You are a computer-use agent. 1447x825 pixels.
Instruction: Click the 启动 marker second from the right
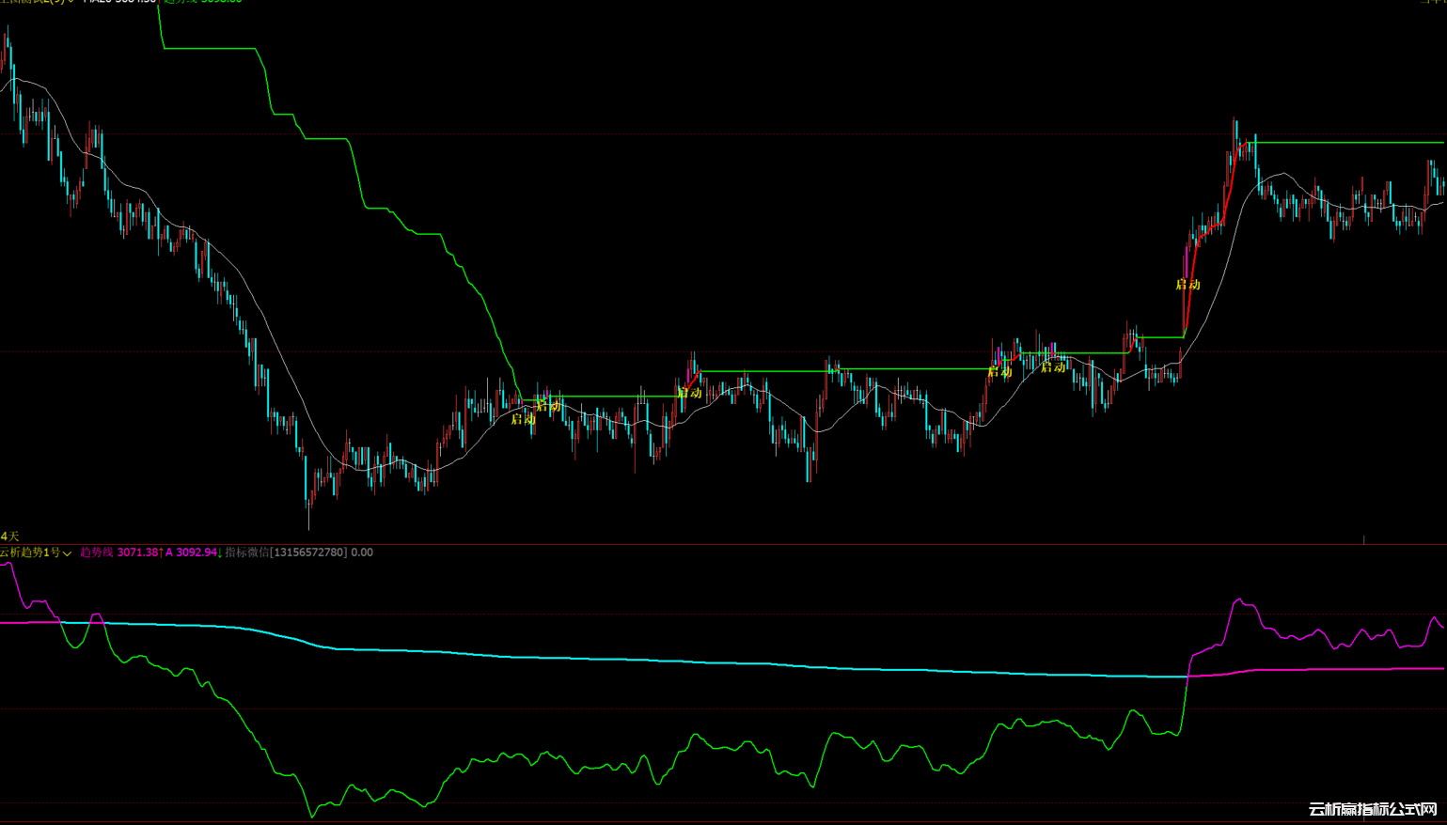(1053, 367)
